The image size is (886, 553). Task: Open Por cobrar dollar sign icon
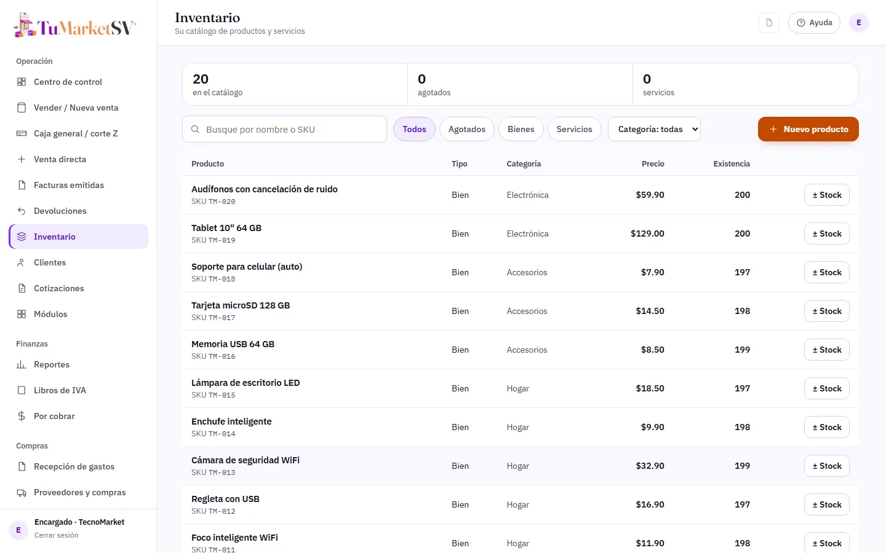(x=22, y=416)
